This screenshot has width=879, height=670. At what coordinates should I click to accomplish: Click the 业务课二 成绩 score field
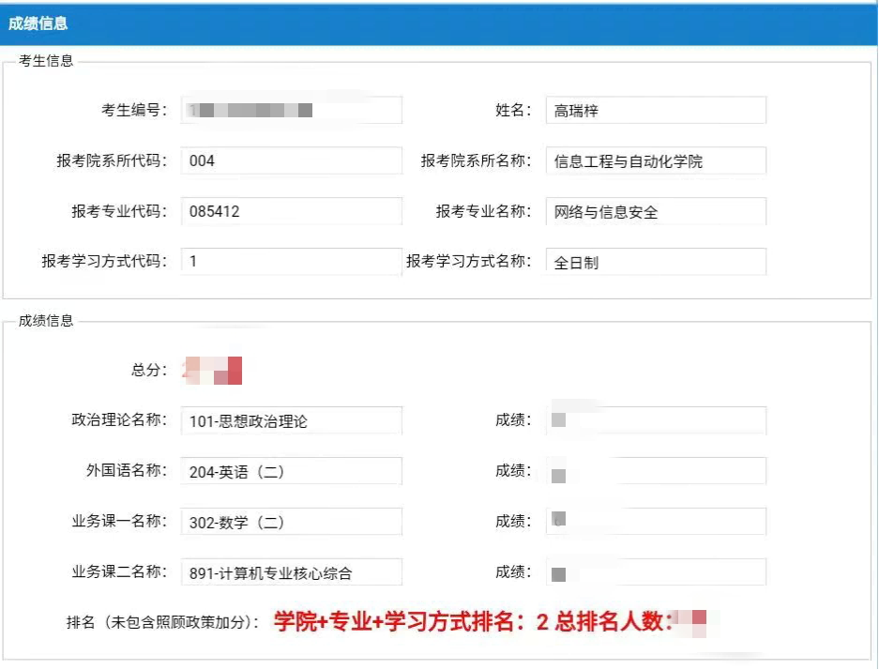(656, 571)
